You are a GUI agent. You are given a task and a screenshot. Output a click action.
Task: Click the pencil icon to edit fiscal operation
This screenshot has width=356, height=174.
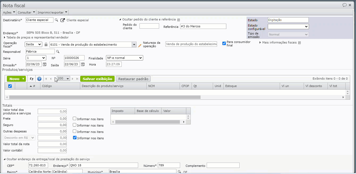click(140, 45)
